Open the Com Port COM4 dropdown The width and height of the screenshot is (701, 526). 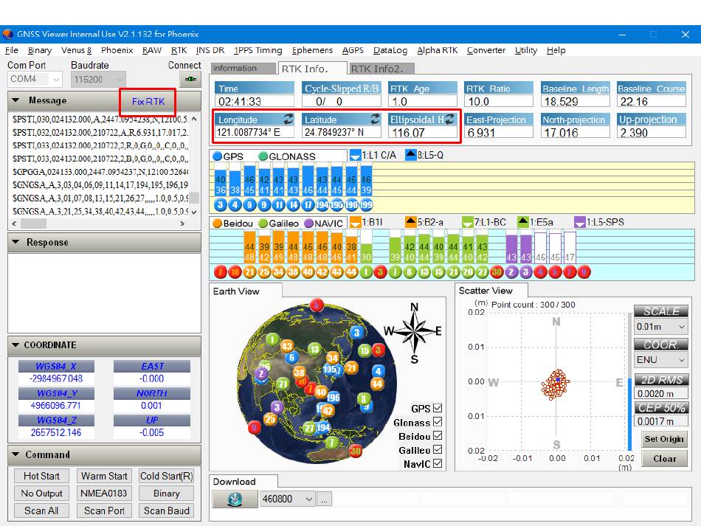35,79
